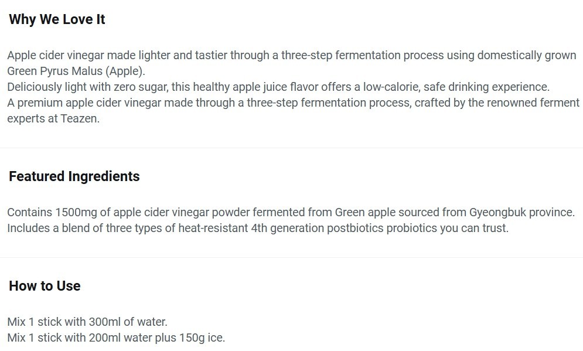Viewport: 583px width, 351px height.
Task: Click "1500mg" in the ingredients paragraph
Action: (76, 212)
